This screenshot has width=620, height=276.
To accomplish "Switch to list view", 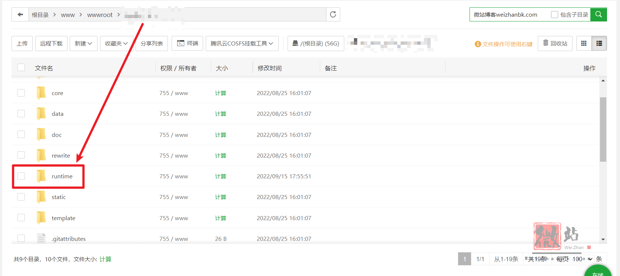I will coord(599,43).
